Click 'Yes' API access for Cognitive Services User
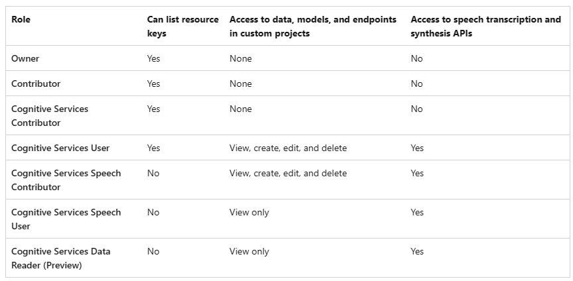573x281 pixels. tap(417, 148)
